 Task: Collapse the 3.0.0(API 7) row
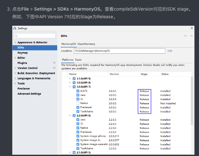click(70, 87)
